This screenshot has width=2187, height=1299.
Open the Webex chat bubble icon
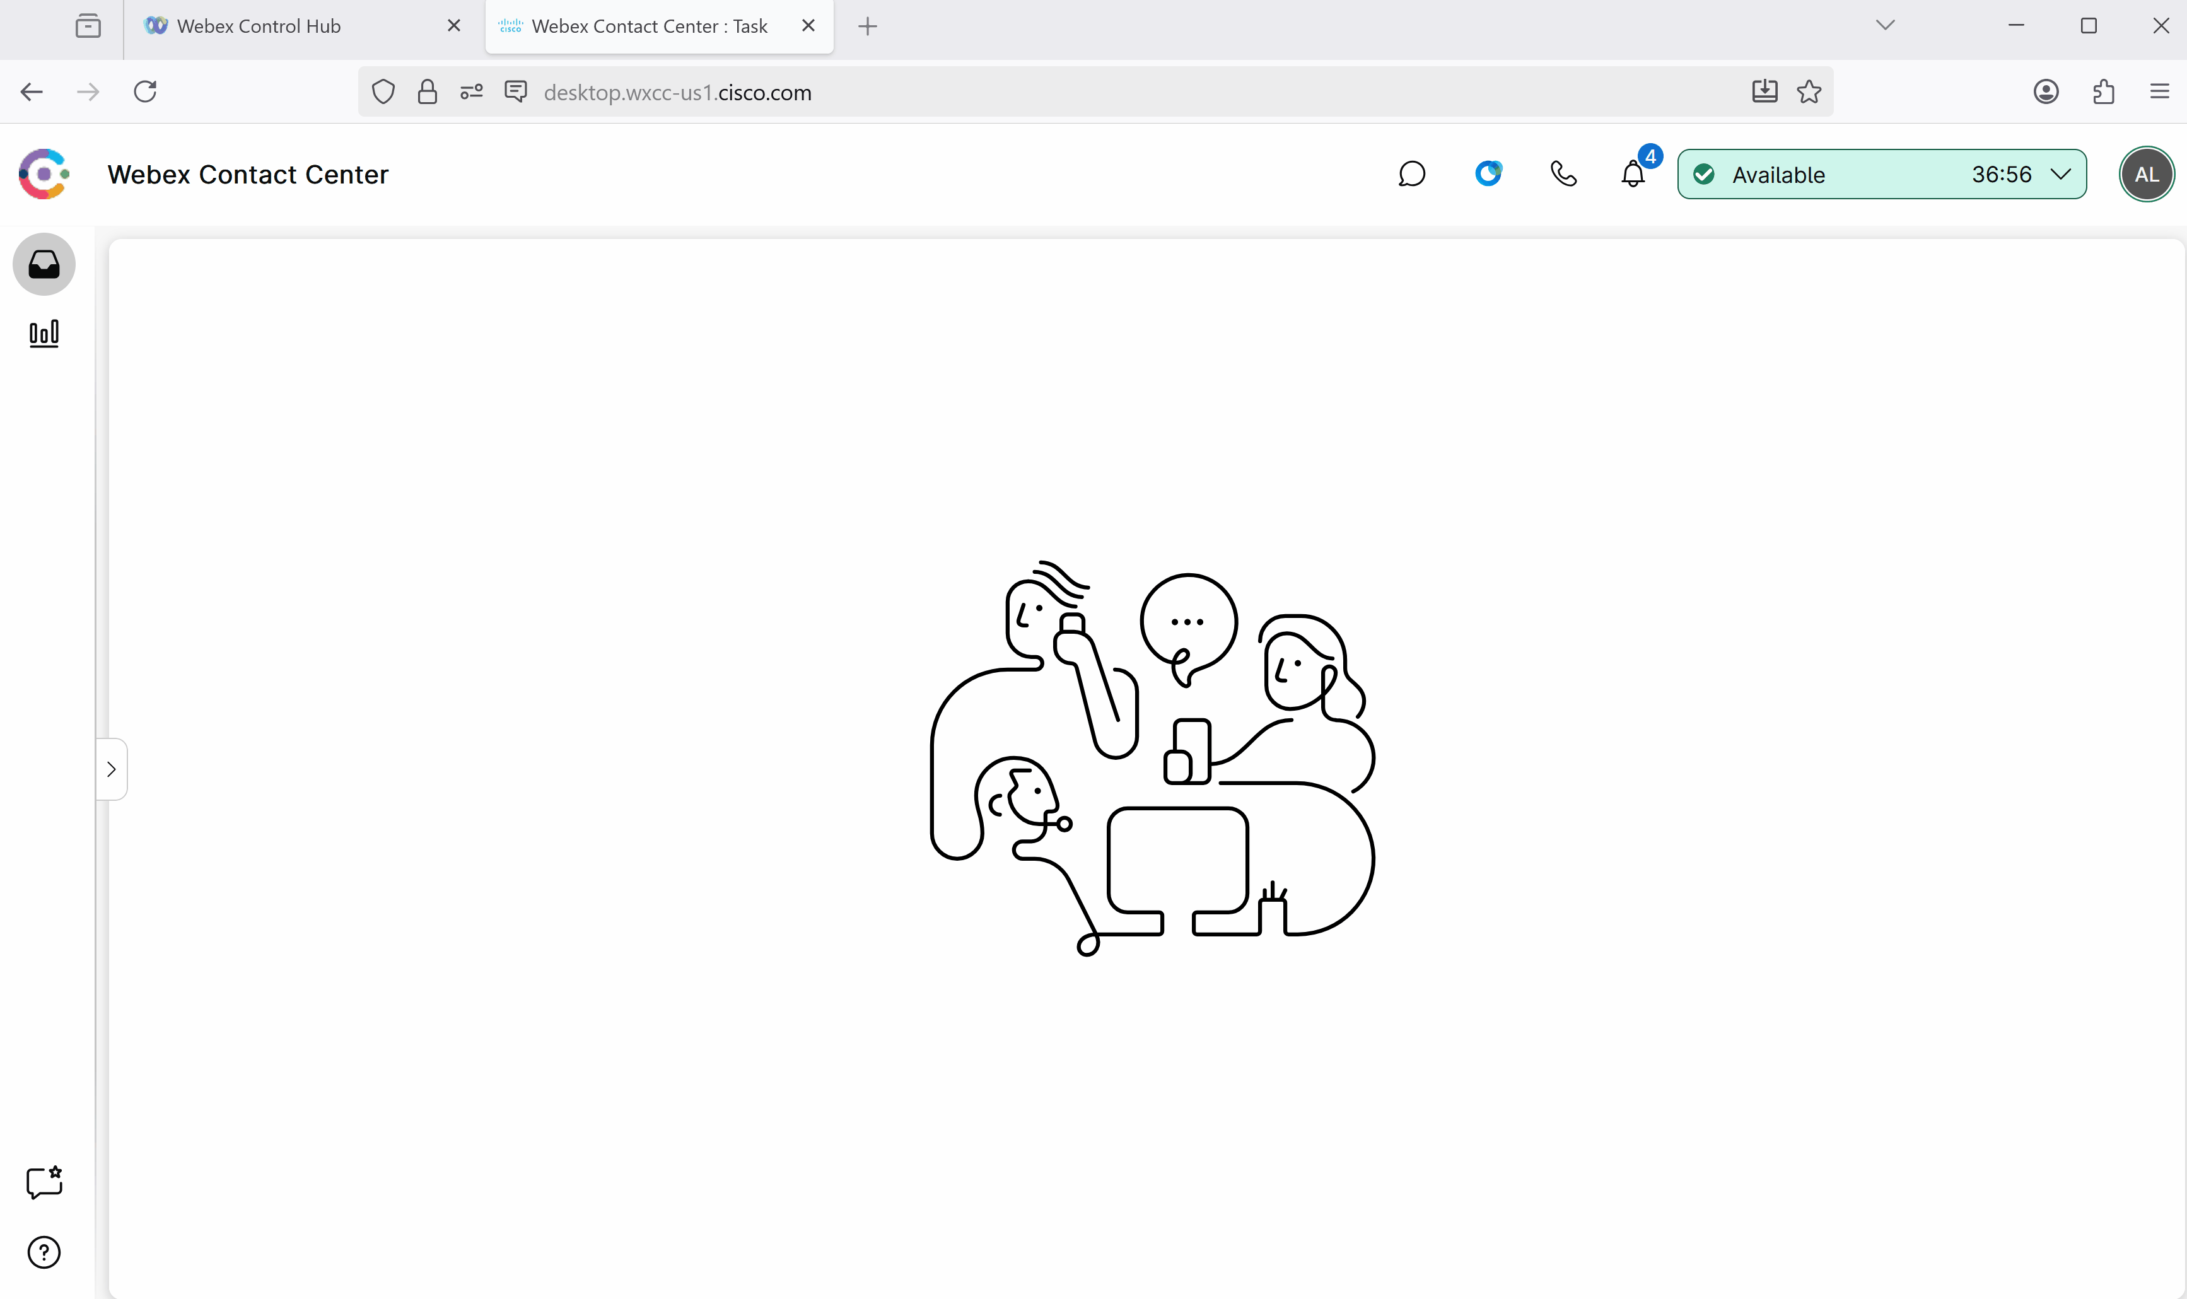pyautogui.click(x=1411, y=174)
